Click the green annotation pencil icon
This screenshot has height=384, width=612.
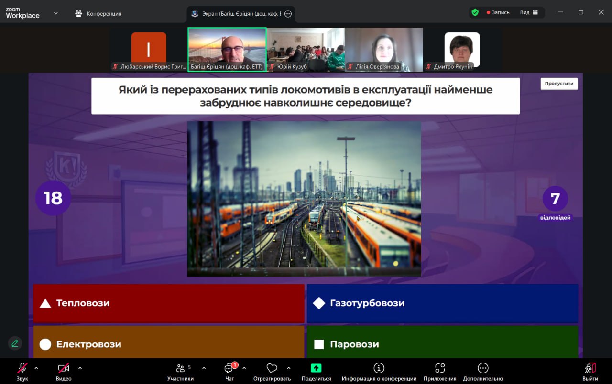[15, 343]
